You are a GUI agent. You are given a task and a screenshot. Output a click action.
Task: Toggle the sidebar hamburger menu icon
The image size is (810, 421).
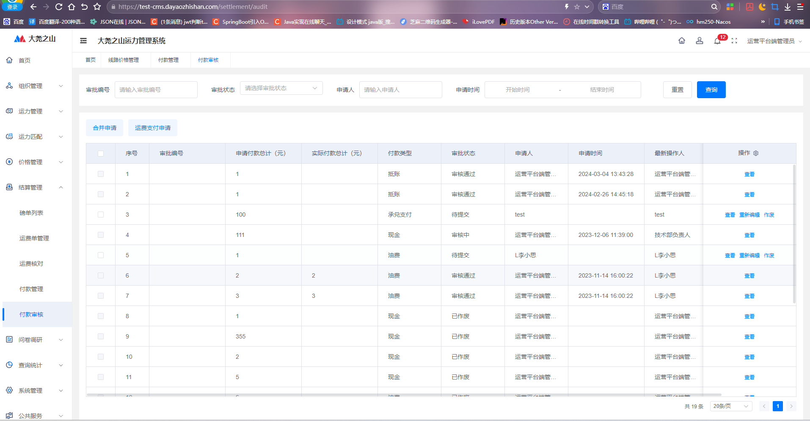[x=83, y=41]
